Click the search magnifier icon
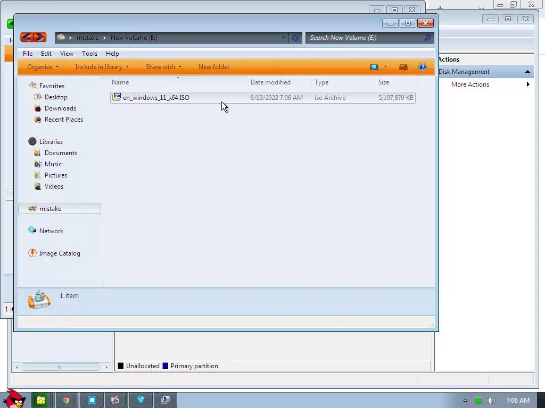545x408 pixels. click(x=427, y=38)
